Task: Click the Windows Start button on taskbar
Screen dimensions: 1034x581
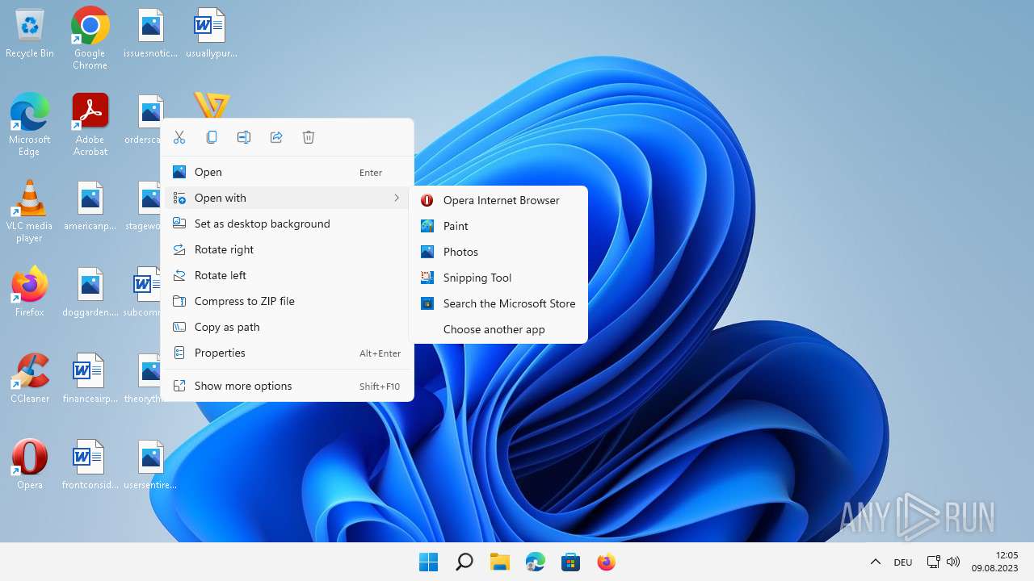Action: point(428,562)
